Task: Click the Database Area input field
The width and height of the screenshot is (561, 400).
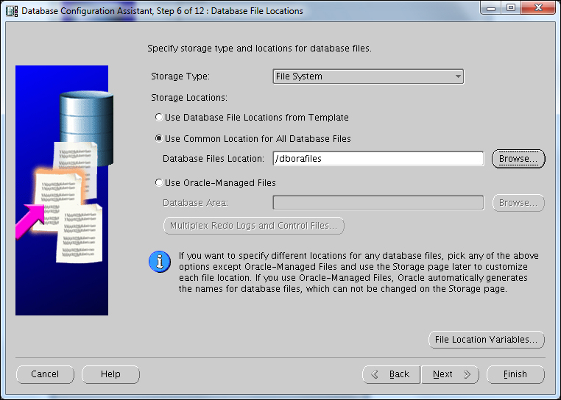Action: (x=378, y=203)
